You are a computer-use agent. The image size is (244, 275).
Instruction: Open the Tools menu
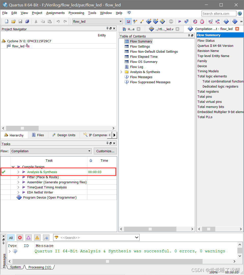[92, 13]
